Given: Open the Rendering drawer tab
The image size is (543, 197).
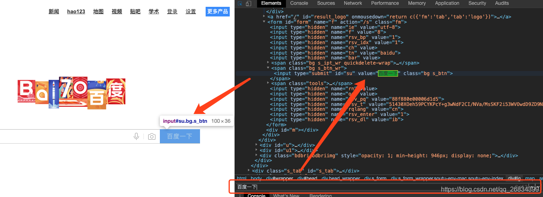Looking at the screenshot, I should 320,195.
